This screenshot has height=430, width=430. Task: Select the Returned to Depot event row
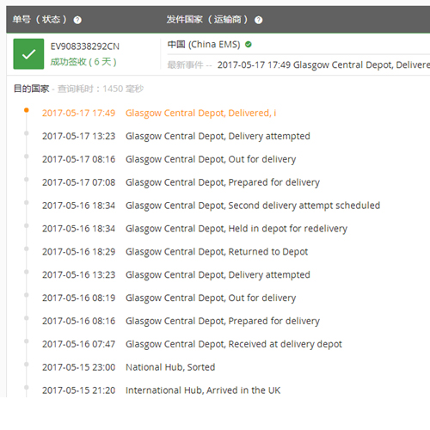coord(175,252)
